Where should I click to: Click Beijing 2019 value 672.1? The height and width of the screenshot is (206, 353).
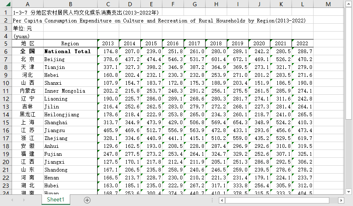(x=238, y=59)
